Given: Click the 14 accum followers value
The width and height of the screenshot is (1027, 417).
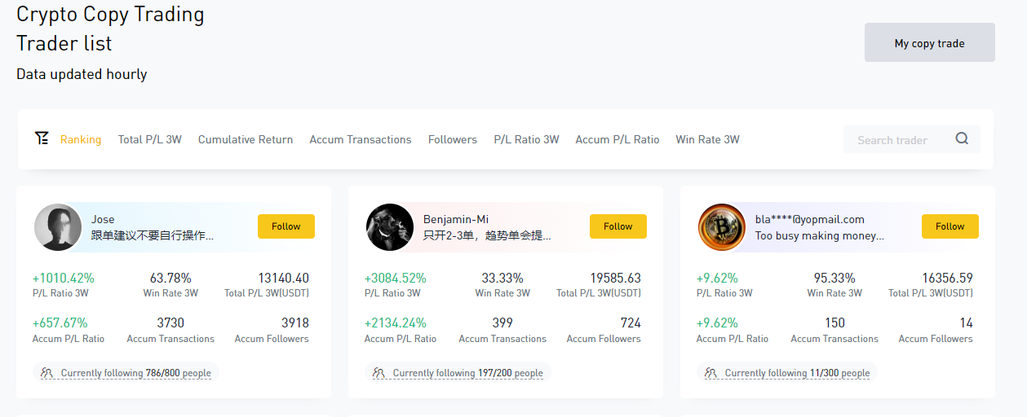Looking at the screenshot, I should [967, 323].
